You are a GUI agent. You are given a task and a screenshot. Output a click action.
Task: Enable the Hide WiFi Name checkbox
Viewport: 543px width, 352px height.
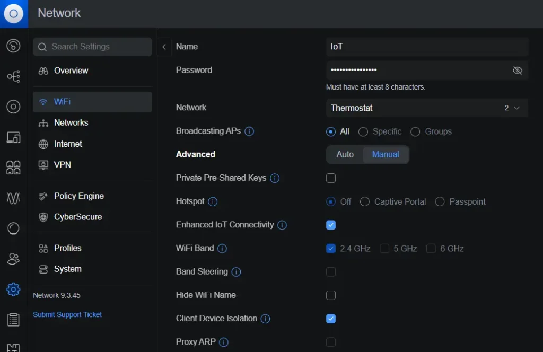point(331,295)
